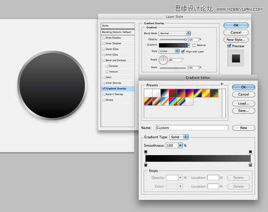
Task: Open the Presets panel flyout menu arrow
Action: 222,84
